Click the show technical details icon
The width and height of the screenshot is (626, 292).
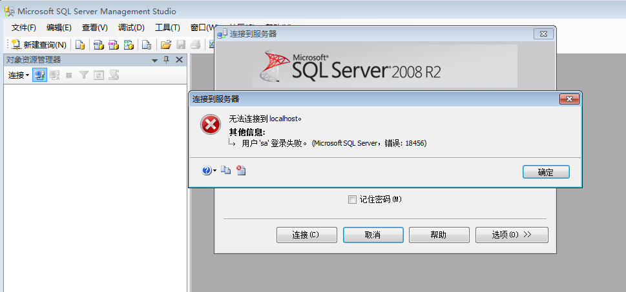(x=241, y=170)
